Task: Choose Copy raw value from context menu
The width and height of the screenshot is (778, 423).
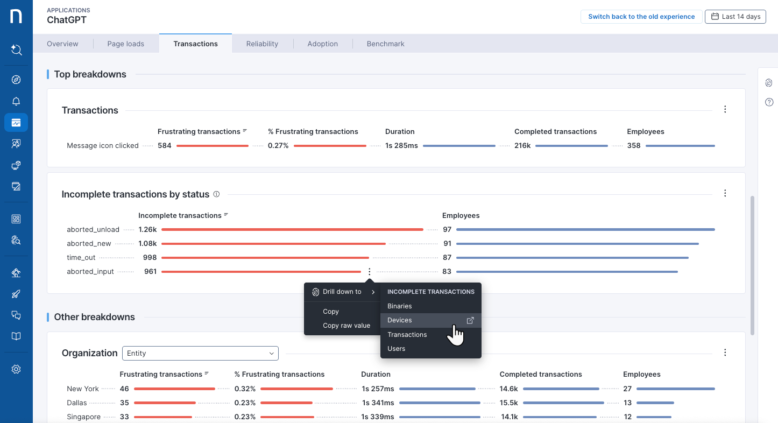Action: [x=346, y=326]
